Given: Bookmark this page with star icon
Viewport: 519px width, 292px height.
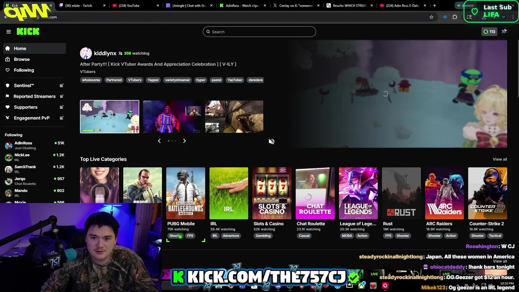Looking at the screenshot, I should 431,17.
